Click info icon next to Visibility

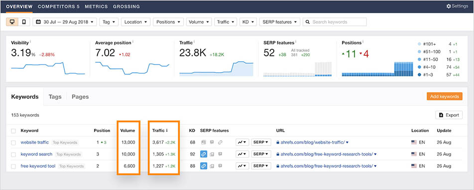[30, 42]
